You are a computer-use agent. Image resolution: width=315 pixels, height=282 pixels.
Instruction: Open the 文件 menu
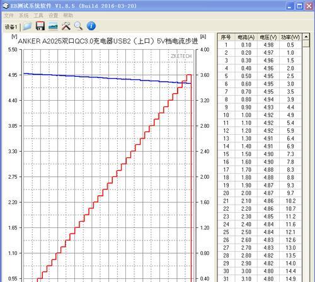(9, 15)
